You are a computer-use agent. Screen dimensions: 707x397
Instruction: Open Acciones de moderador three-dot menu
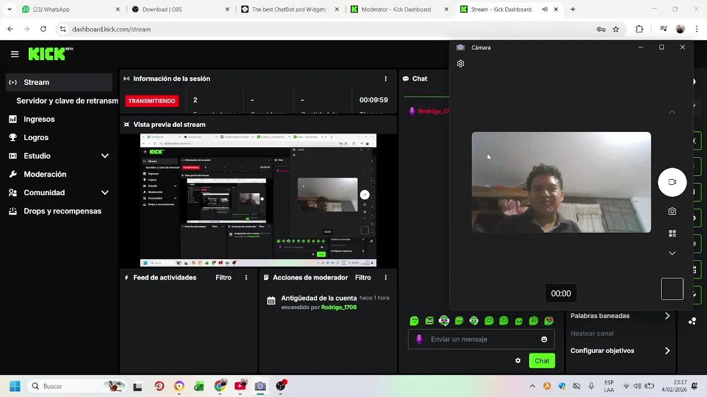click(x=386, y=278)
